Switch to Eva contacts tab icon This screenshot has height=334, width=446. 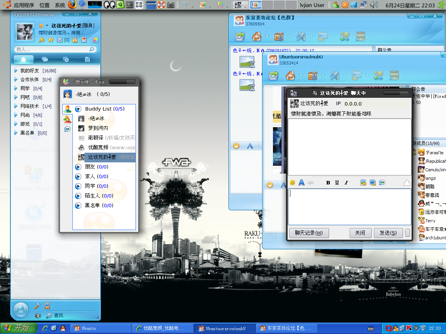point(67,109)
